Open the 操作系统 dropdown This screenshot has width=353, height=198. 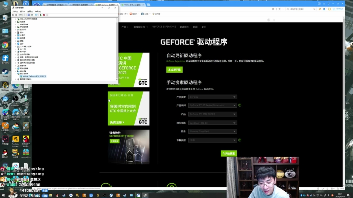point(212,123)
